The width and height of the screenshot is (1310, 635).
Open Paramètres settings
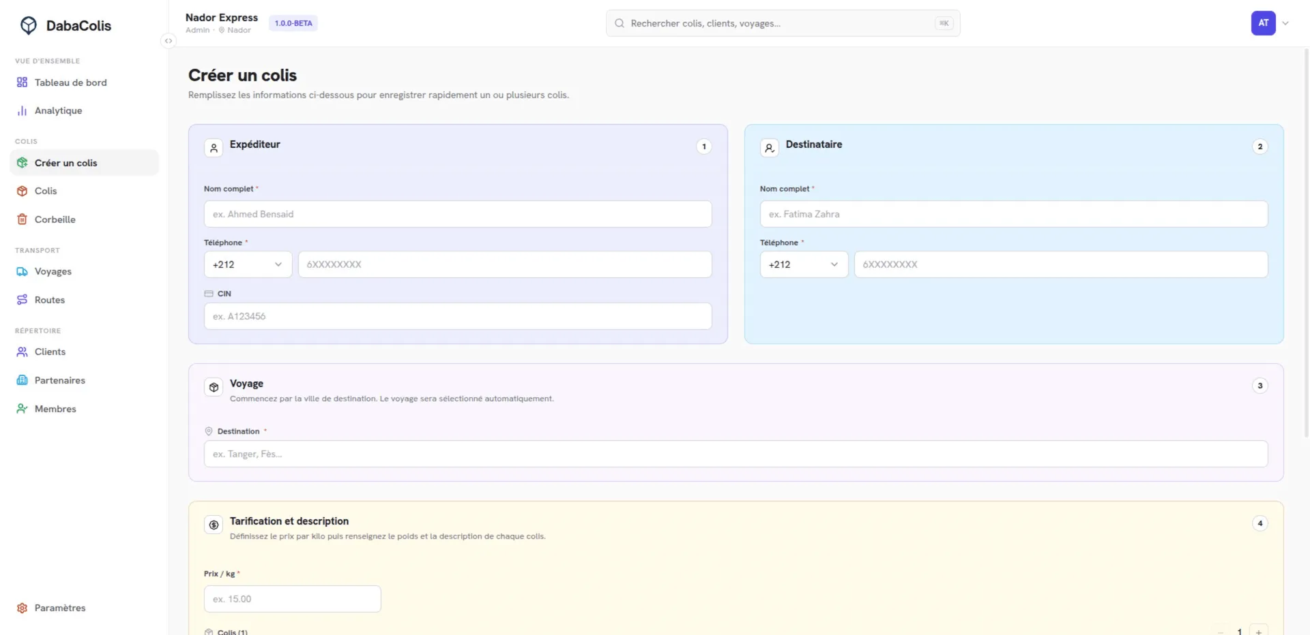point(85,608)
